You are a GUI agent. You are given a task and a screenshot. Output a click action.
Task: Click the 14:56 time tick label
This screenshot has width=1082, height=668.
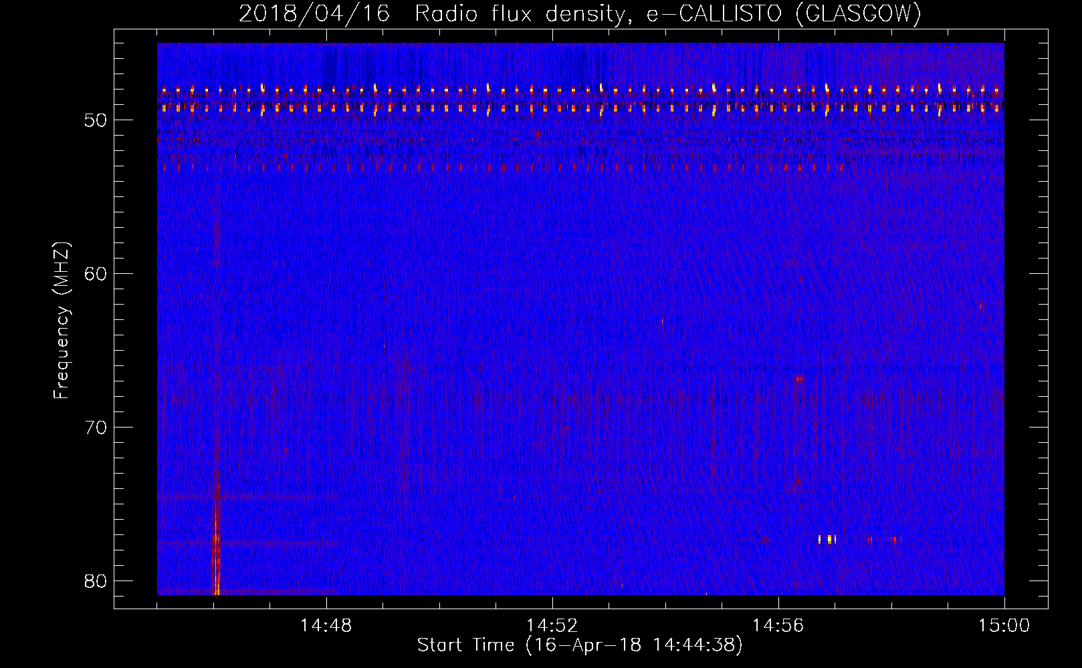click(x=778, y=626)
